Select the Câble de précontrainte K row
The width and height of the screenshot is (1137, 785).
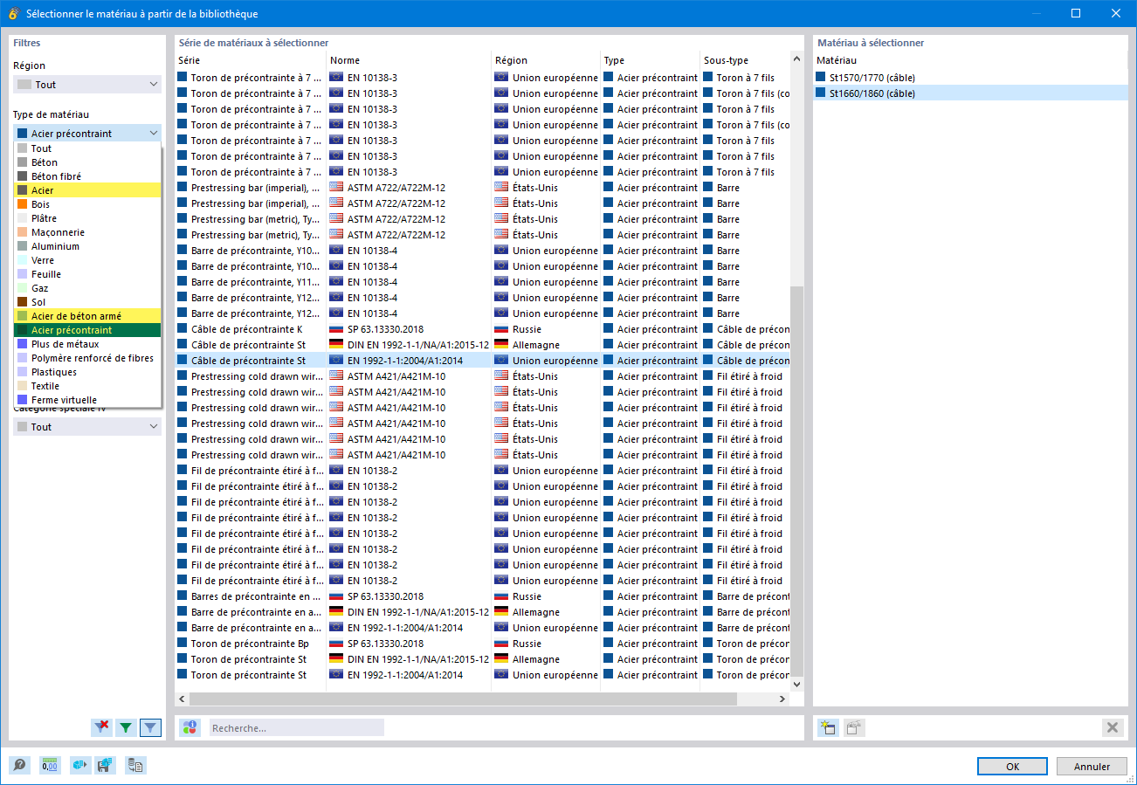pyautogui.click(x=482, y=329)
